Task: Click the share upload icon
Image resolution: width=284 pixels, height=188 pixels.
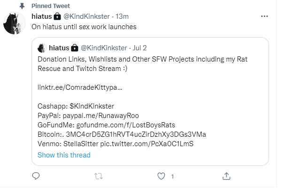Action: click(x=226, y=176)
